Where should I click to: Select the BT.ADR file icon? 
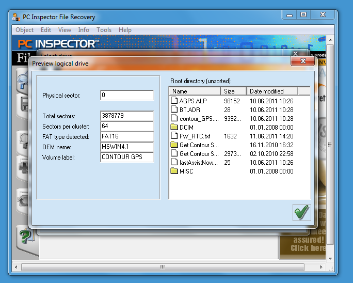pos(174,109)
